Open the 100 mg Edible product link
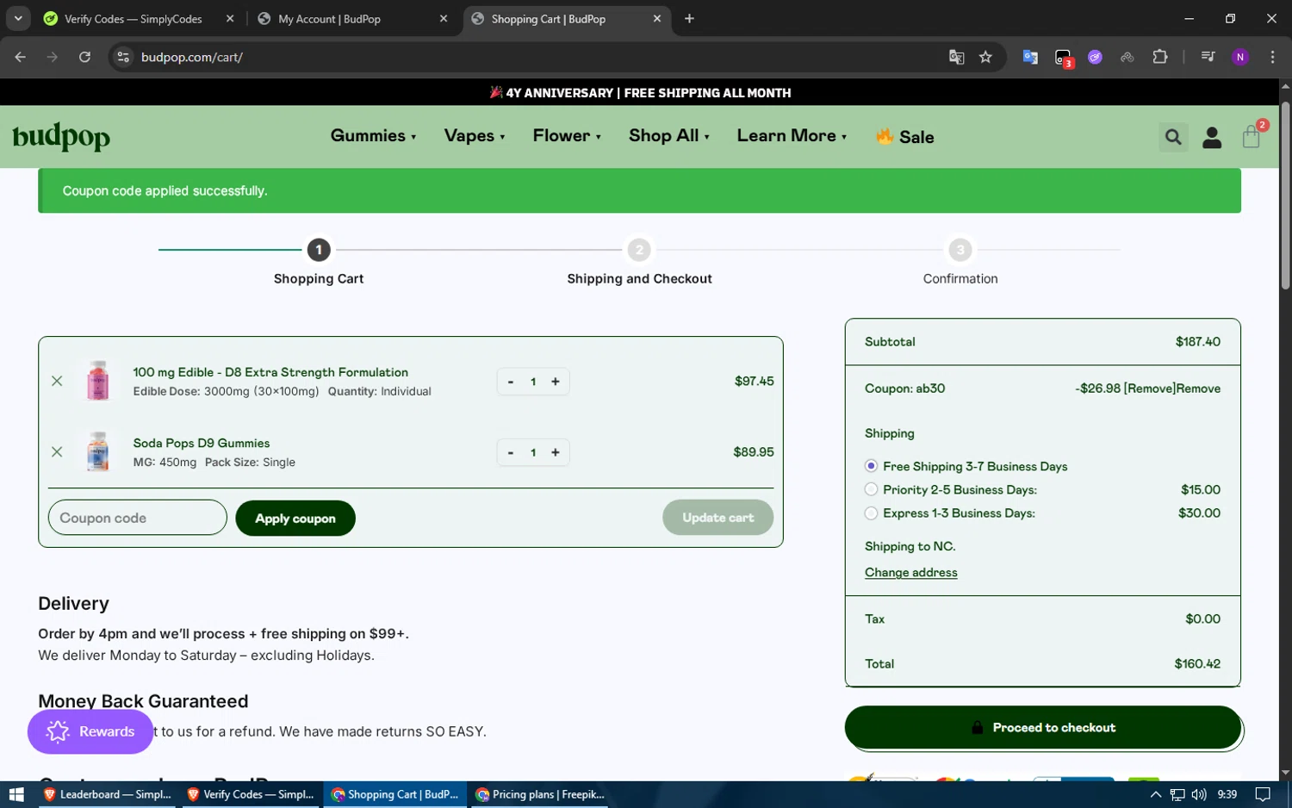Viewport: 1292px width, 808px height. pyautogui.click(x=270, y=372)
